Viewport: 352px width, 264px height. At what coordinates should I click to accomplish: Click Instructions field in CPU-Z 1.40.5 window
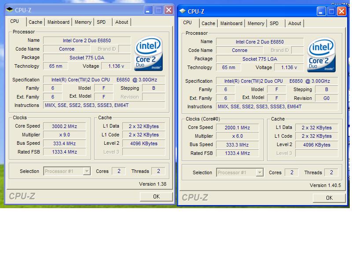click(x=277, y=106)
